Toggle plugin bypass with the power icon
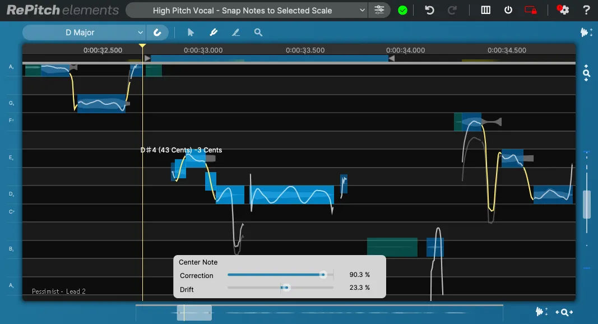Viewport: 598px width, 324px height. tap(508, 10)
